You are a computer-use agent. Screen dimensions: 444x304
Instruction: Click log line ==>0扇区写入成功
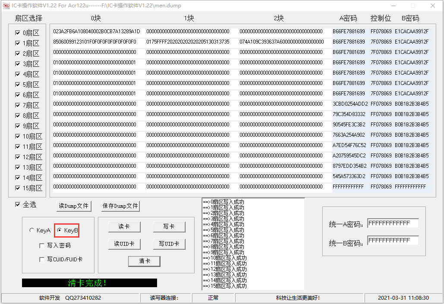(x=224, y=202)
